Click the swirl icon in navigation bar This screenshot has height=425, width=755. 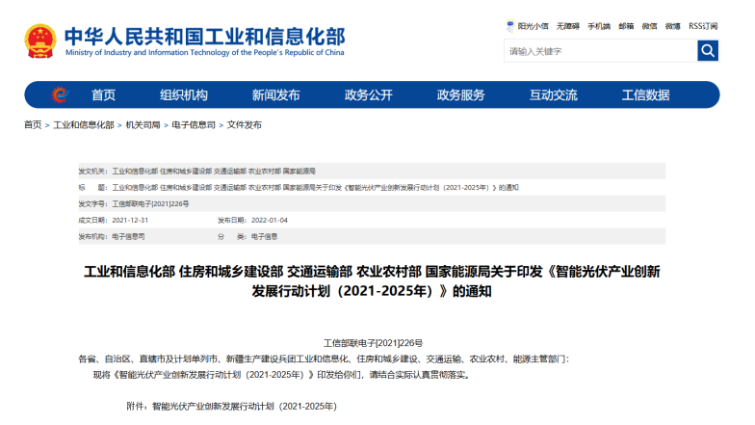click(60, 94)
